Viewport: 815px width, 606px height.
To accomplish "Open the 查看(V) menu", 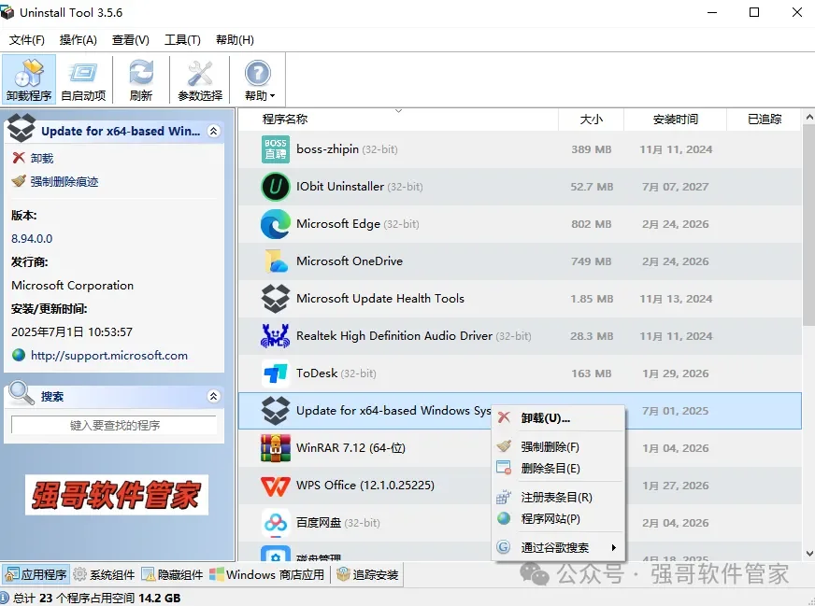I will [131, 40].
